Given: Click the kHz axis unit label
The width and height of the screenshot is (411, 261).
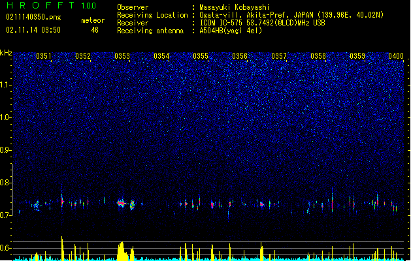Looking at the screenshot, I should (6, 53).
